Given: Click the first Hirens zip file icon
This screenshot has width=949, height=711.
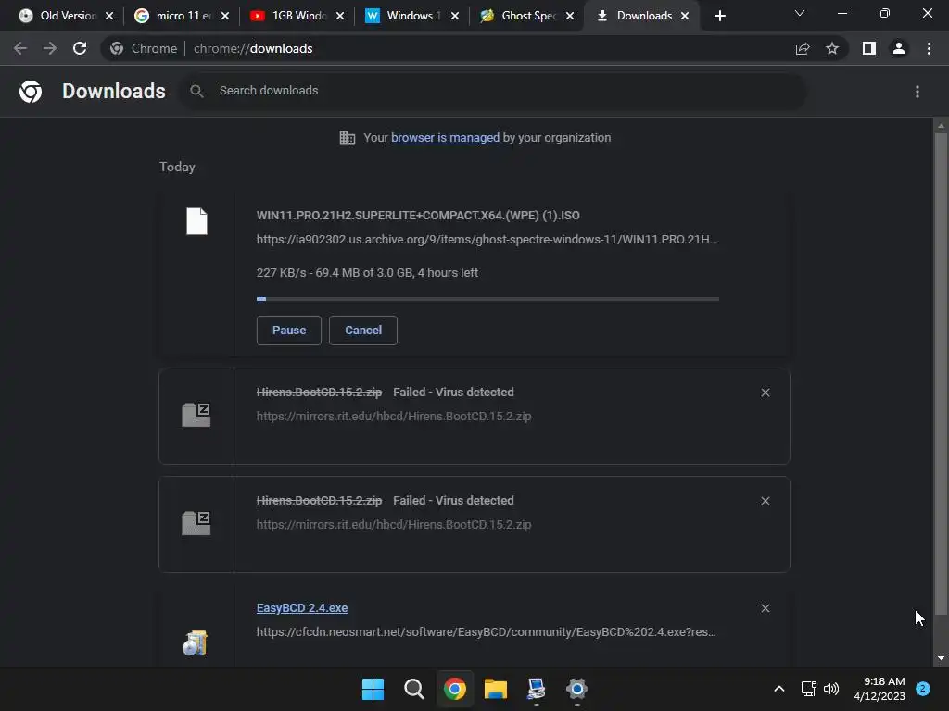Looking at the screenshot, I should [x=196, y=415].
